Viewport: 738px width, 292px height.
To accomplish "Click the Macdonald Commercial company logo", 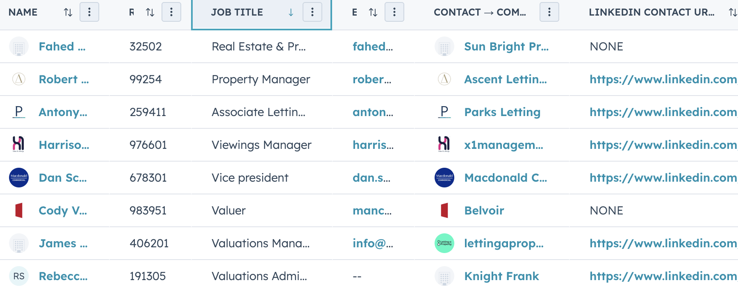I will pos(444,178).
